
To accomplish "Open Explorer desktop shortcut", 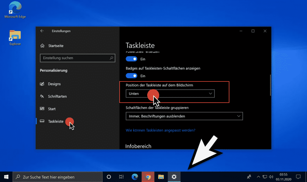I will (15, 38).
